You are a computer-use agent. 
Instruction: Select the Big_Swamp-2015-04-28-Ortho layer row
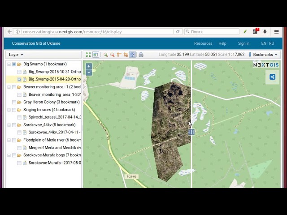43,79
